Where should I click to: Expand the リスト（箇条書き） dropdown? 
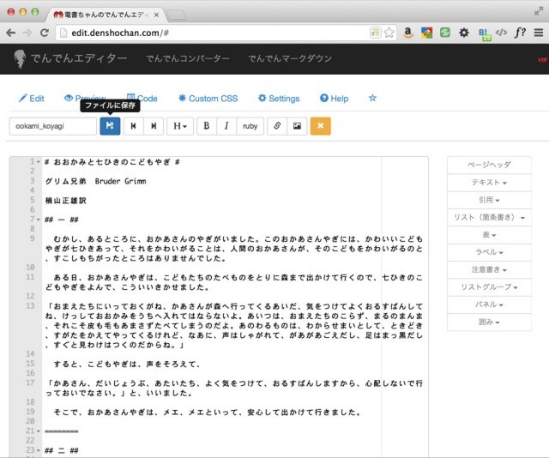coord(489,218)
